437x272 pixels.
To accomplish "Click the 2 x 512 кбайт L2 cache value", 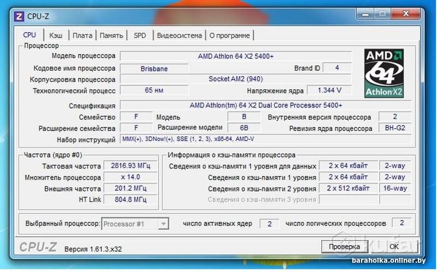I will click(x=348, y=188).
